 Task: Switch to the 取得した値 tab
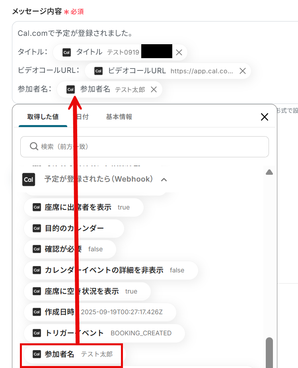[x=43, y=117]
